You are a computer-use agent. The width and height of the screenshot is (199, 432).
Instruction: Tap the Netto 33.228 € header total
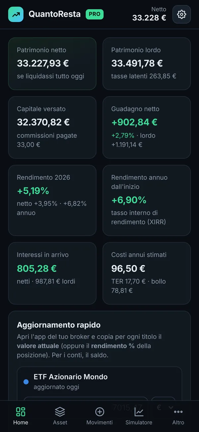149,14
